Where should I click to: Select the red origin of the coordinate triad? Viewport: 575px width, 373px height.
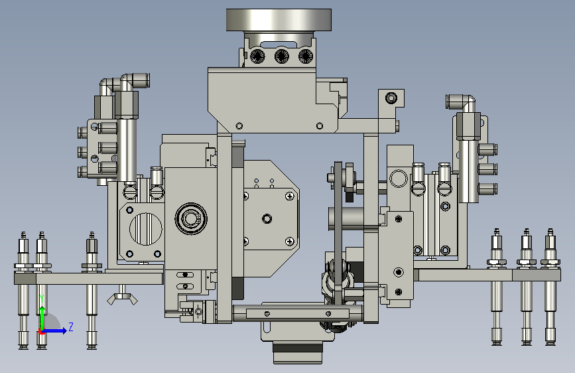point(42,331)
